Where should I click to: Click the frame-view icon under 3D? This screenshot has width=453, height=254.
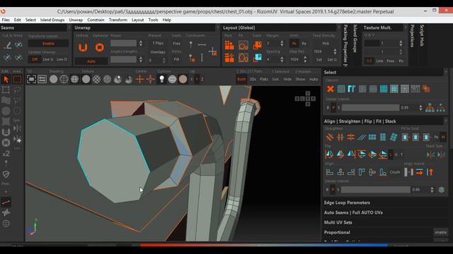coord(31,79)
